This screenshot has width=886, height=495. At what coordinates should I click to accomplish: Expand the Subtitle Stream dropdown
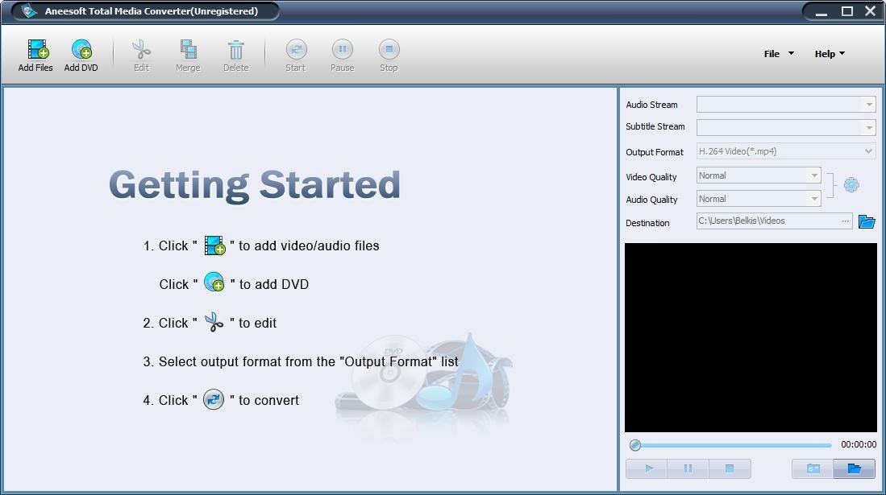click(869, 127)
